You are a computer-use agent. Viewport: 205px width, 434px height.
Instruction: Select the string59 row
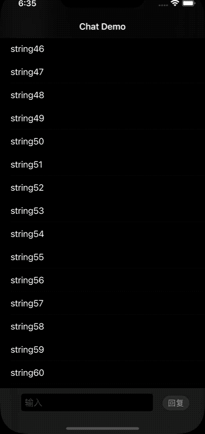coord(102,350)
